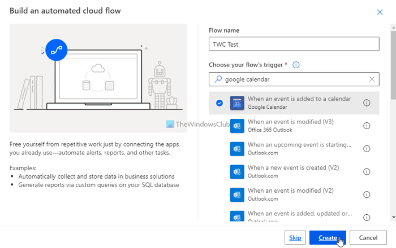
Task: Choose 'When an event is modified (V2)' trigger
Action: [299, 194]
